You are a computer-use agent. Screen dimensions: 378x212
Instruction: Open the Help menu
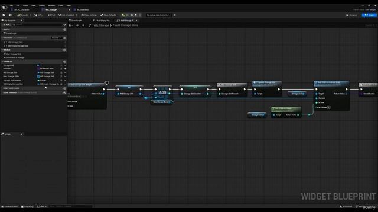click(69, 5)
